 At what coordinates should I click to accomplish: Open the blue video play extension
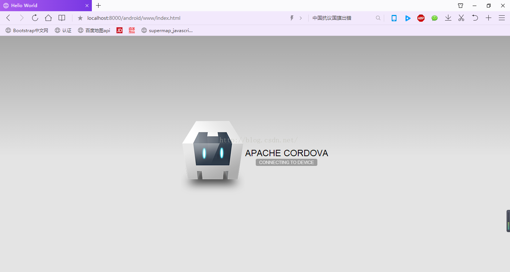[x=408, y=18]
